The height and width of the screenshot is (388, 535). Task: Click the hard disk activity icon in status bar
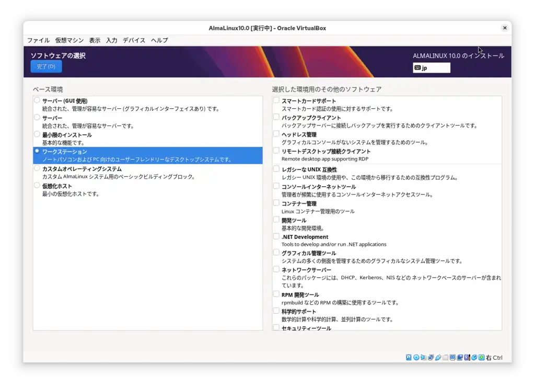point(408,358)
